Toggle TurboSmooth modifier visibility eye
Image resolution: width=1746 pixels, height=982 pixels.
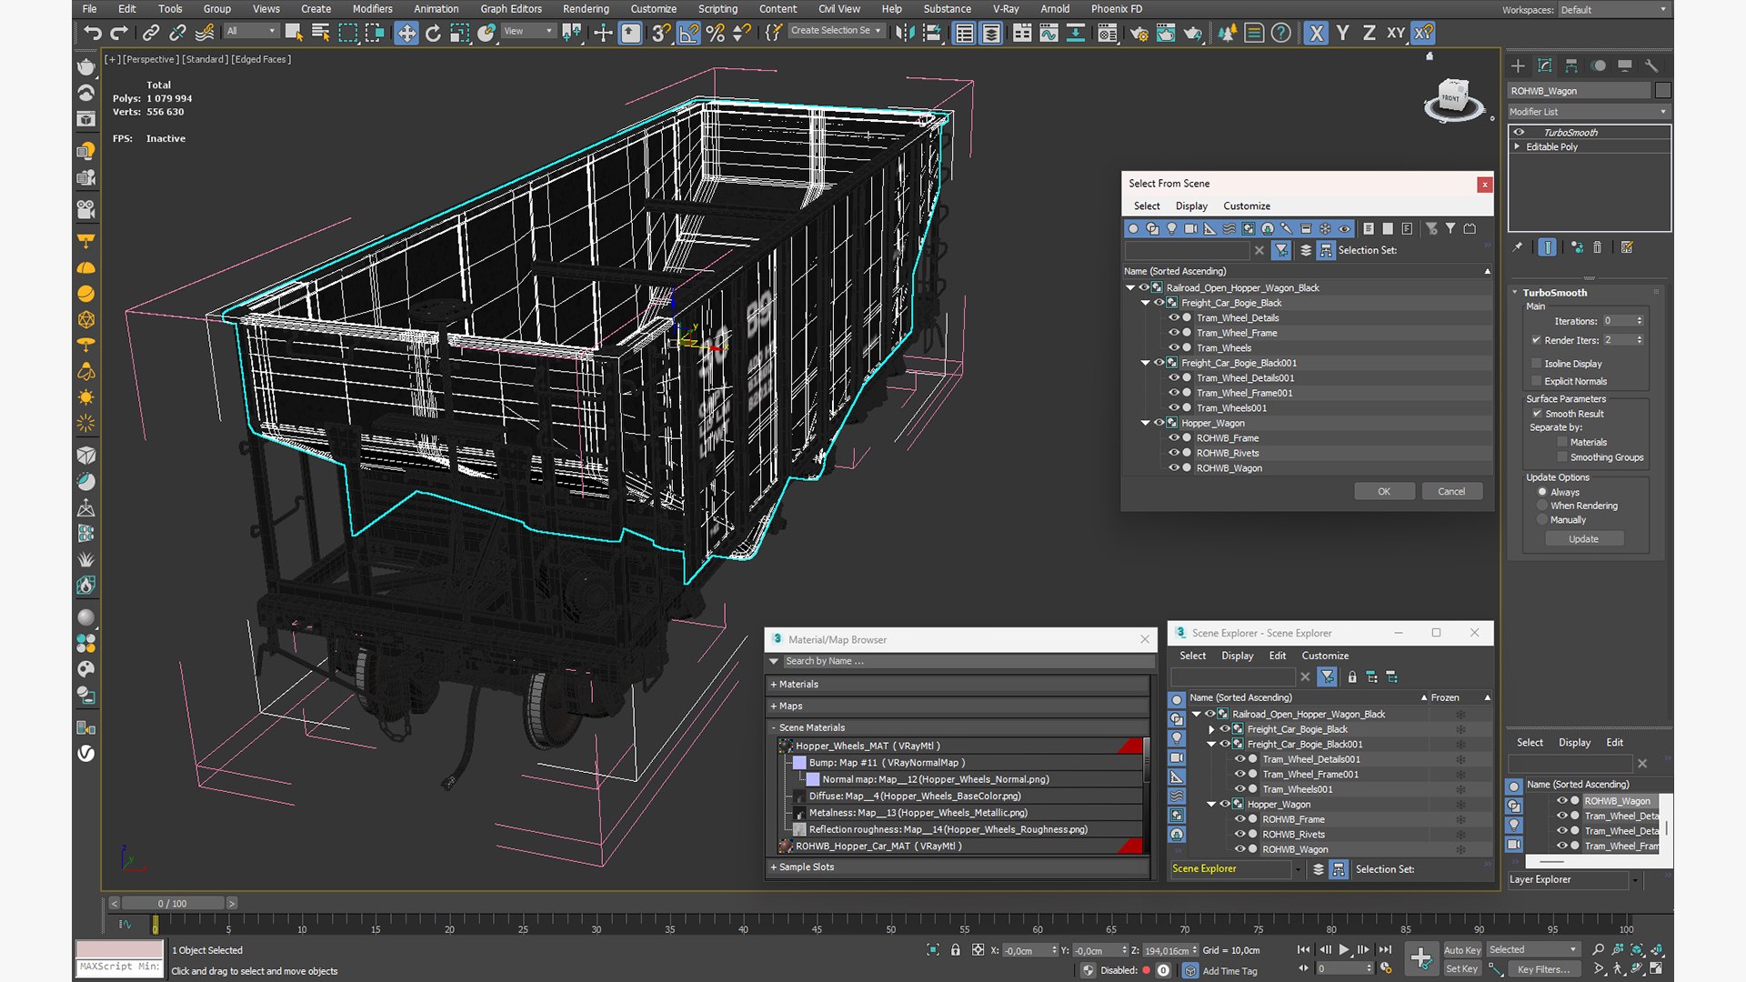coord(1519,133)
